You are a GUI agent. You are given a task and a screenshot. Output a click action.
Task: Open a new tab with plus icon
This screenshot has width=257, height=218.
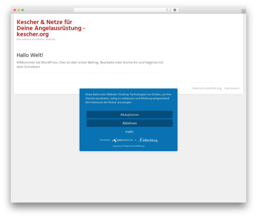244,11
